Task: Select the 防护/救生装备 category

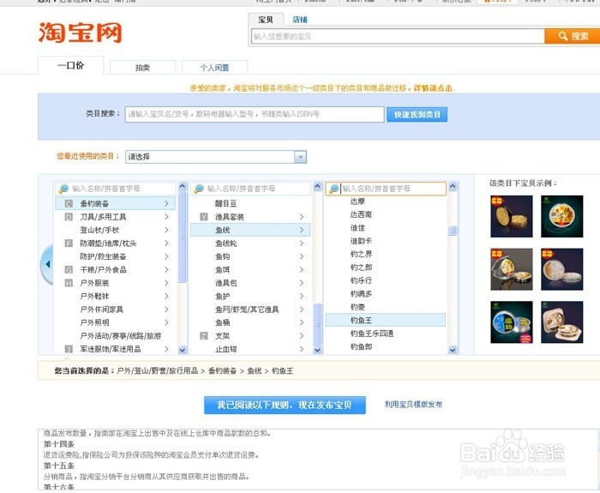Action: point(103,256)
